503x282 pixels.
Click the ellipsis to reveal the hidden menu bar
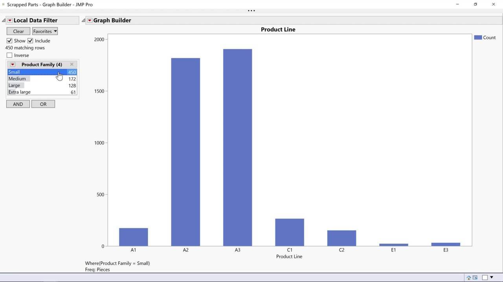[x=251, y=11]
